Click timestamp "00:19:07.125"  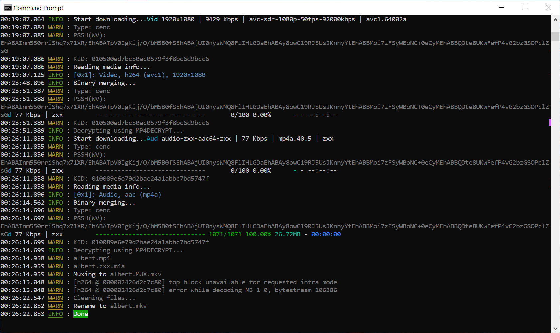click(22, 75)
